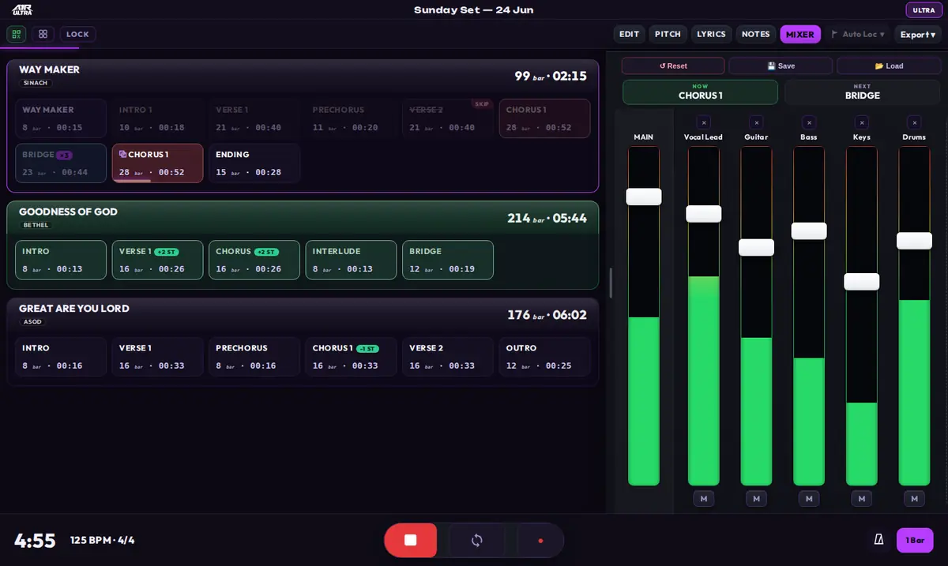This screenshot has width=948, height=566.
Task: Stop playback with the red stop button
Action: pos(410,540)
